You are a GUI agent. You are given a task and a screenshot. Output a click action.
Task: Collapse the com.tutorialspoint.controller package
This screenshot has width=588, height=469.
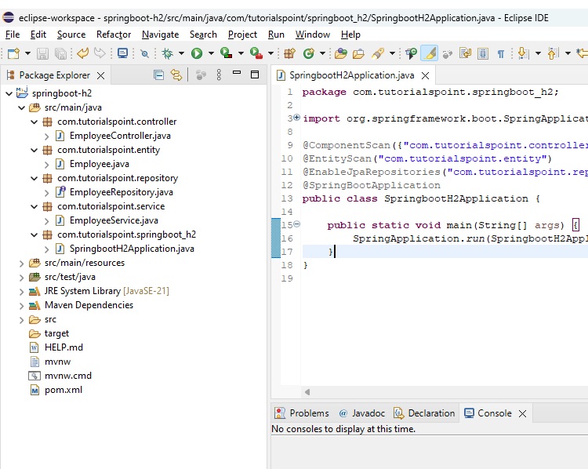pos(34,122)
